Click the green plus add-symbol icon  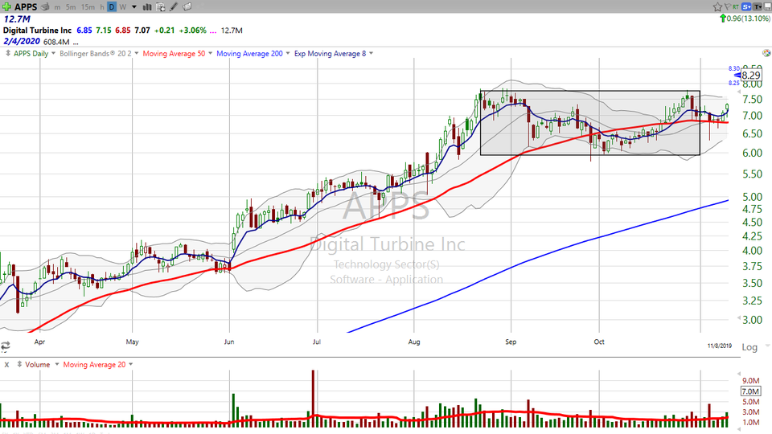pyautogui.click(x=6, y=6)
